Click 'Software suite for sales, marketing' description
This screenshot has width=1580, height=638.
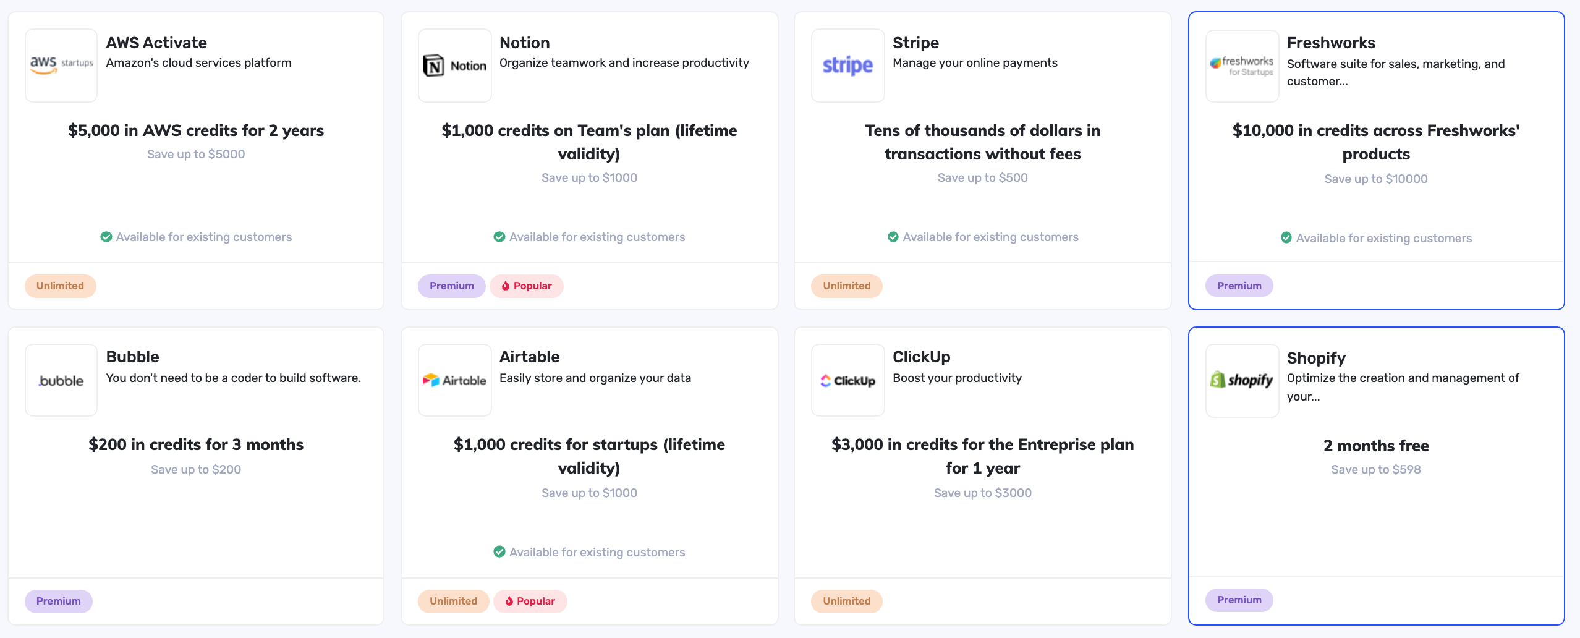click(1396, 72)
